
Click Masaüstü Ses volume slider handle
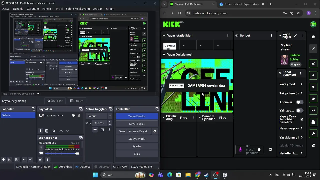[77, 153]
